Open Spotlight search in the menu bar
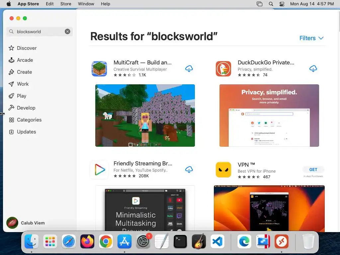This screenshot has width=340, height=255. point(271,4)
